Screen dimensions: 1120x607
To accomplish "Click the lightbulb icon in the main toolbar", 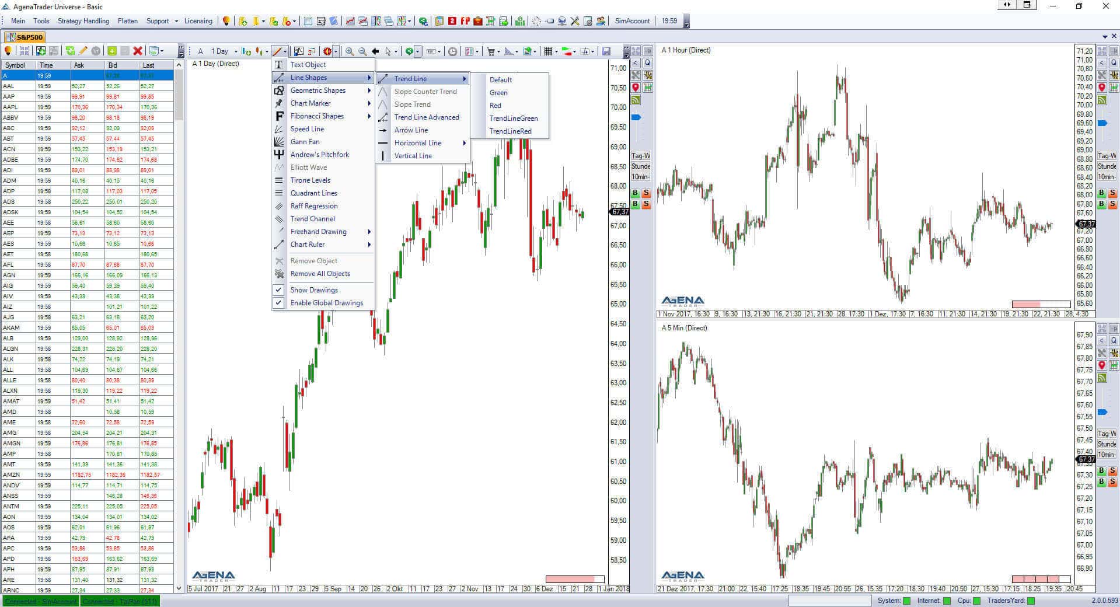I will click(225, 21).
